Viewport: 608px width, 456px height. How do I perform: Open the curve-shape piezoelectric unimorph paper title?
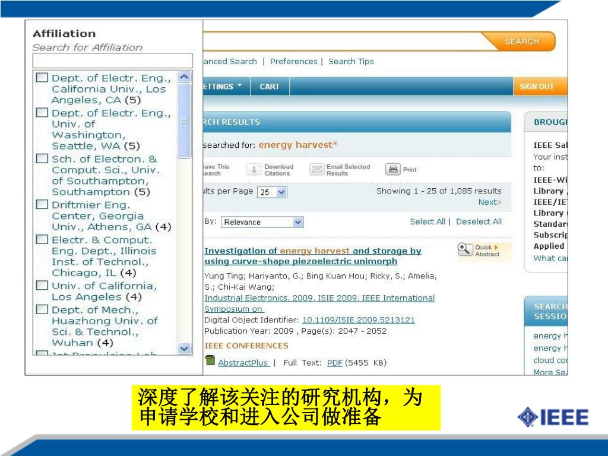pos(312,256)
